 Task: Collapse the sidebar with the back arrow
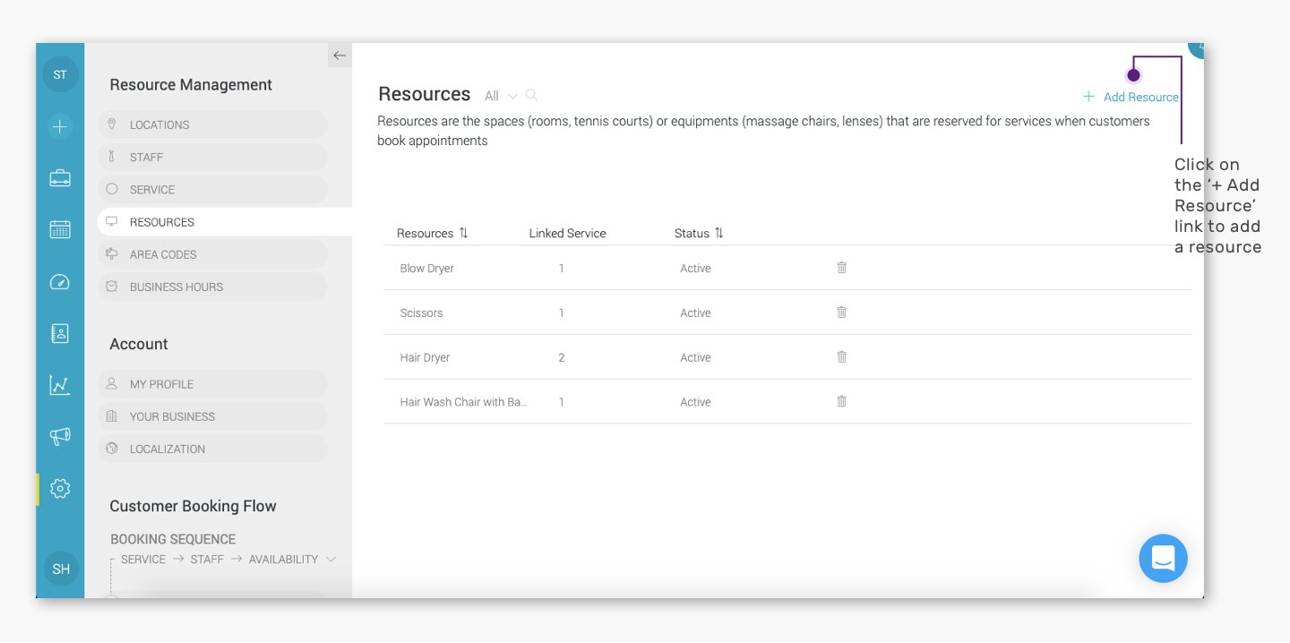340,56
